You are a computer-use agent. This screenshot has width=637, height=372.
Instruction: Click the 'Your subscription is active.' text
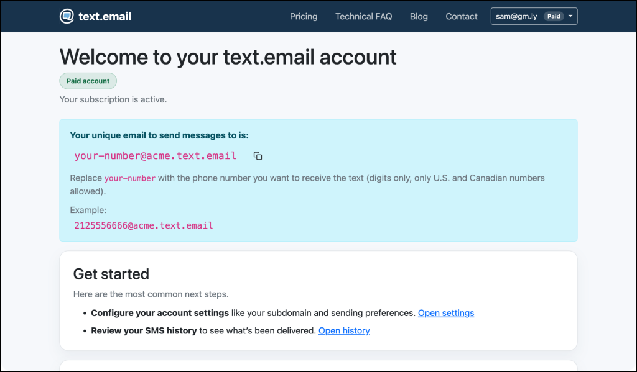(113, 99)
